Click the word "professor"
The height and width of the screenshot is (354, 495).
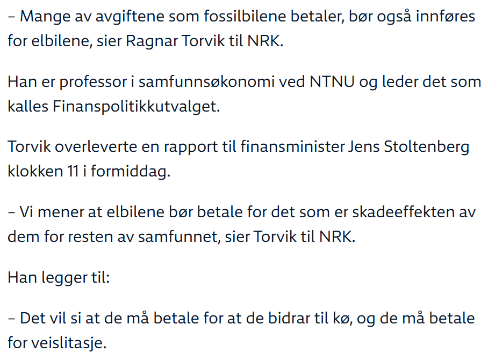click(x=102, y=83)
